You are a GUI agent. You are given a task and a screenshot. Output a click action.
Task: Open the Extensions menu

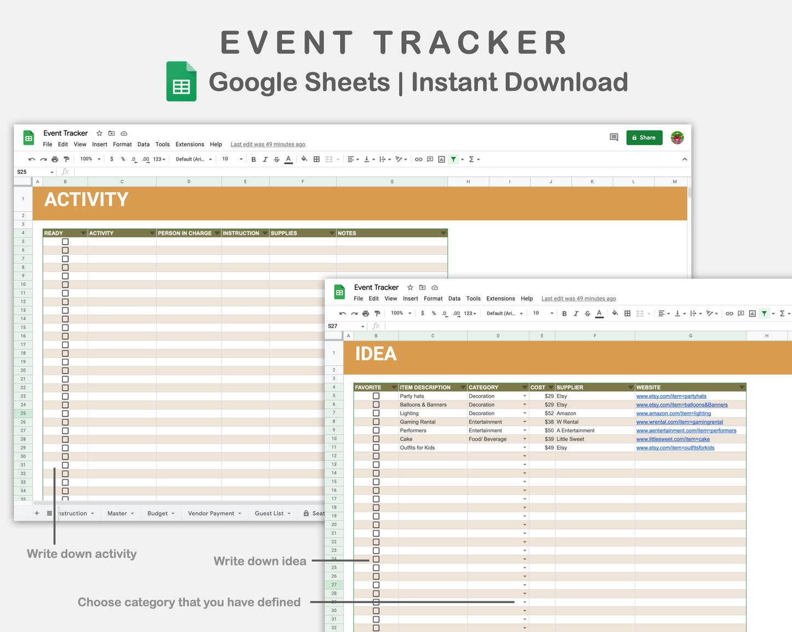tap(190, 144)
